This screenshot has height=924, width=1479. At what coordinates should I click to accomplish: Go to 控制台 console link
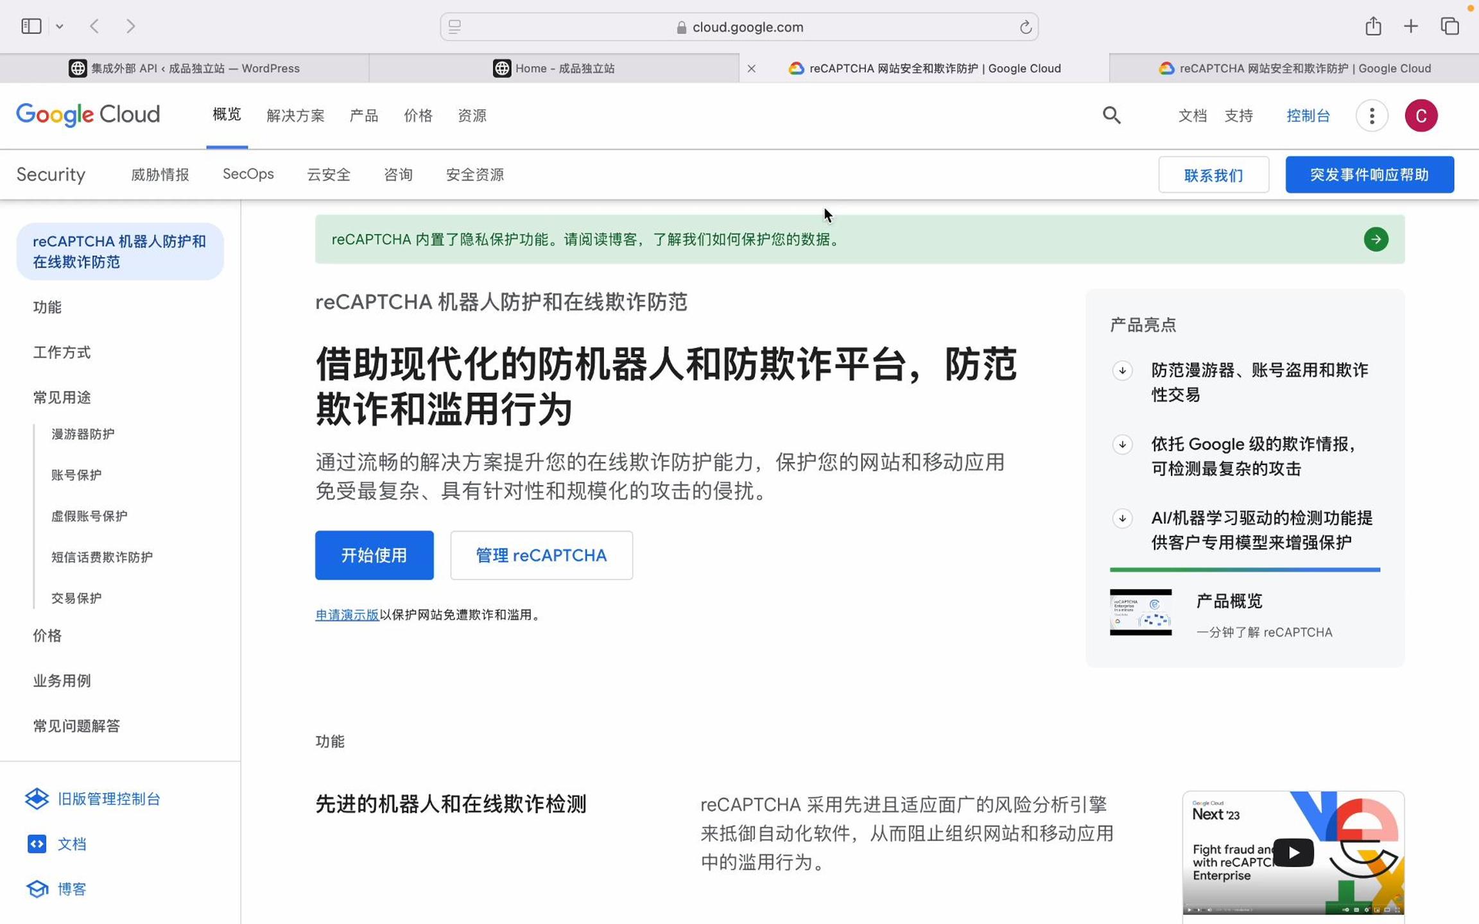point(1308,116)
